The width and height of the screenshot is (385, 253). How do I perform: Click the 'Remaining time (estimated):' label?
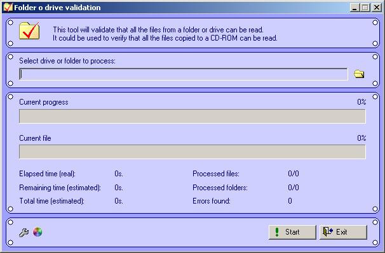(60, 188)
